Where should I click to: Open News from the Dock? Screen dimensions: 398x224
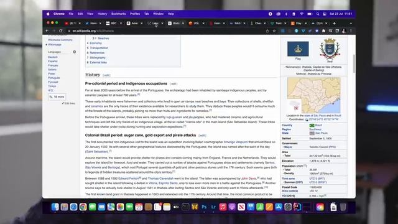241,207
